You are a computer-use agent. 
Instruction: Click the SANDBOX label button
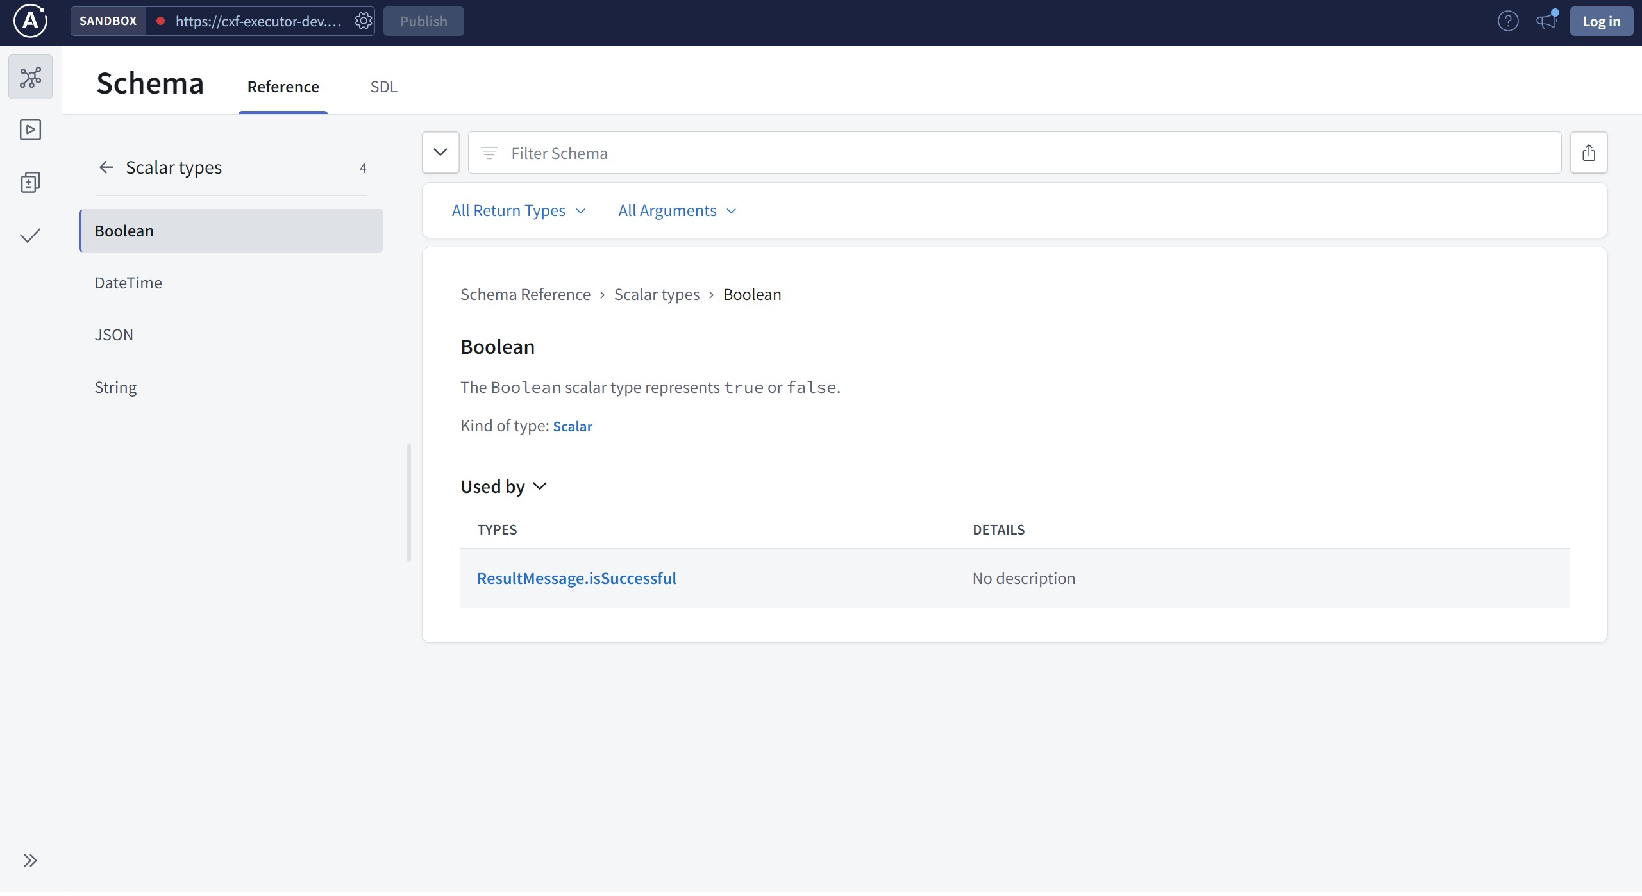[108, 21]
